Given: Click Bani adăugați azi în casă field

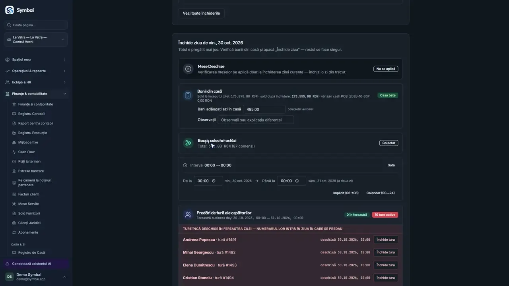Looking at the screenshot, I should point(264,109).
